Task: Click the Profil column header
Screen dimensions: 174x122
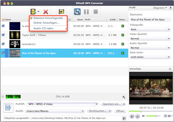Action: click(x=96, y=20)
